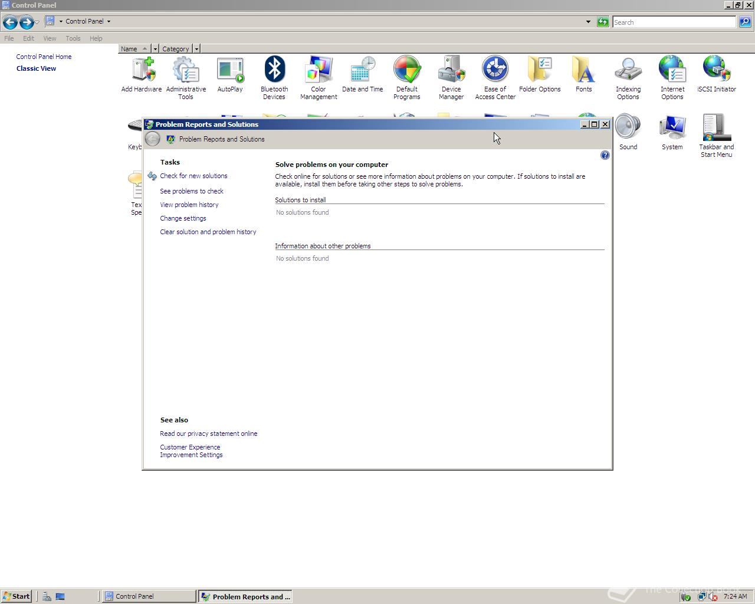Open Administrative Tools icon
The image size is (755, 604).
click(x=186, y=78)
